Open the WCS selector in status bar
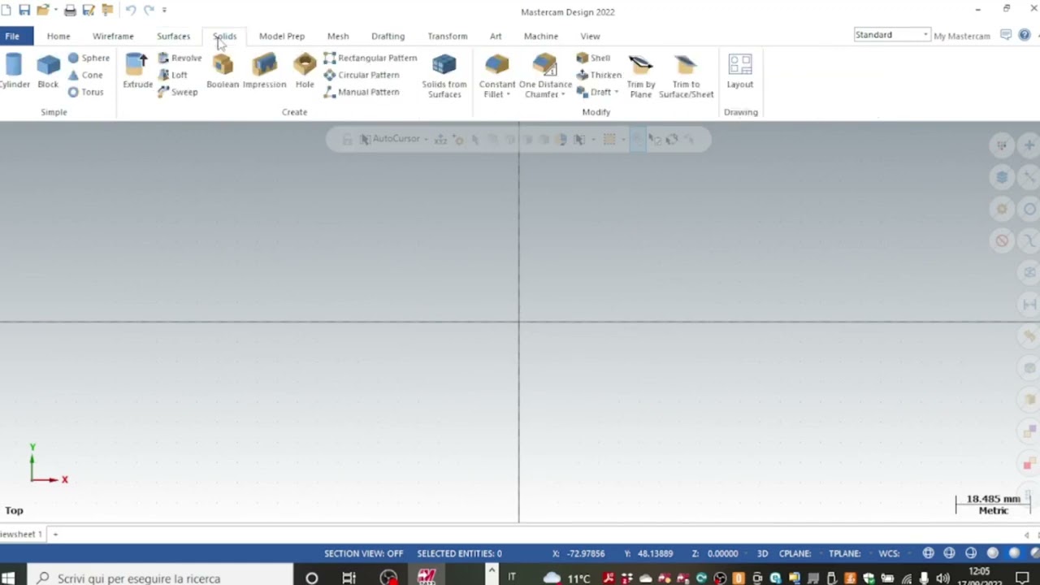Image resolution: width=1040 pixels, height=585 pixels. (889, 553)
